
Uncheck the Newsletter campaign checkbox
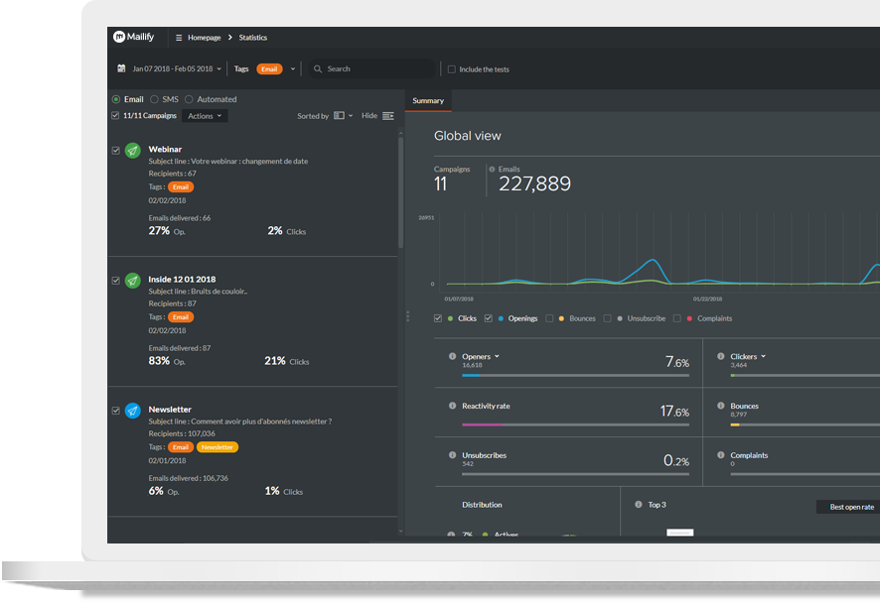(115, 411)
